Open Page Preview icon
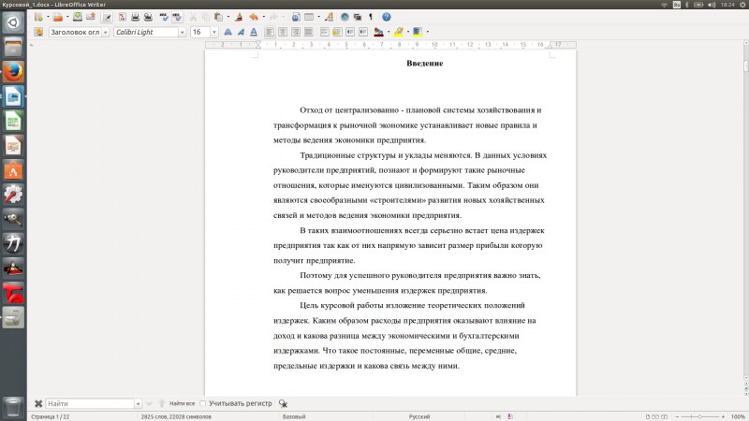Screen dimensions: 749x421 (148, 17)
